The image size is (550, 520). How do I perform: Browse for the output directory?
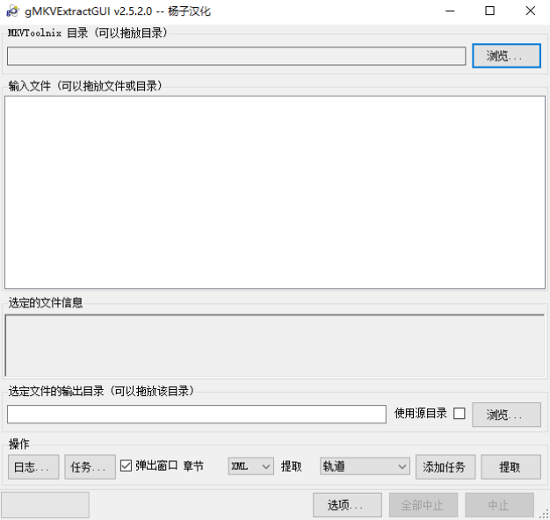click(506, 415)
